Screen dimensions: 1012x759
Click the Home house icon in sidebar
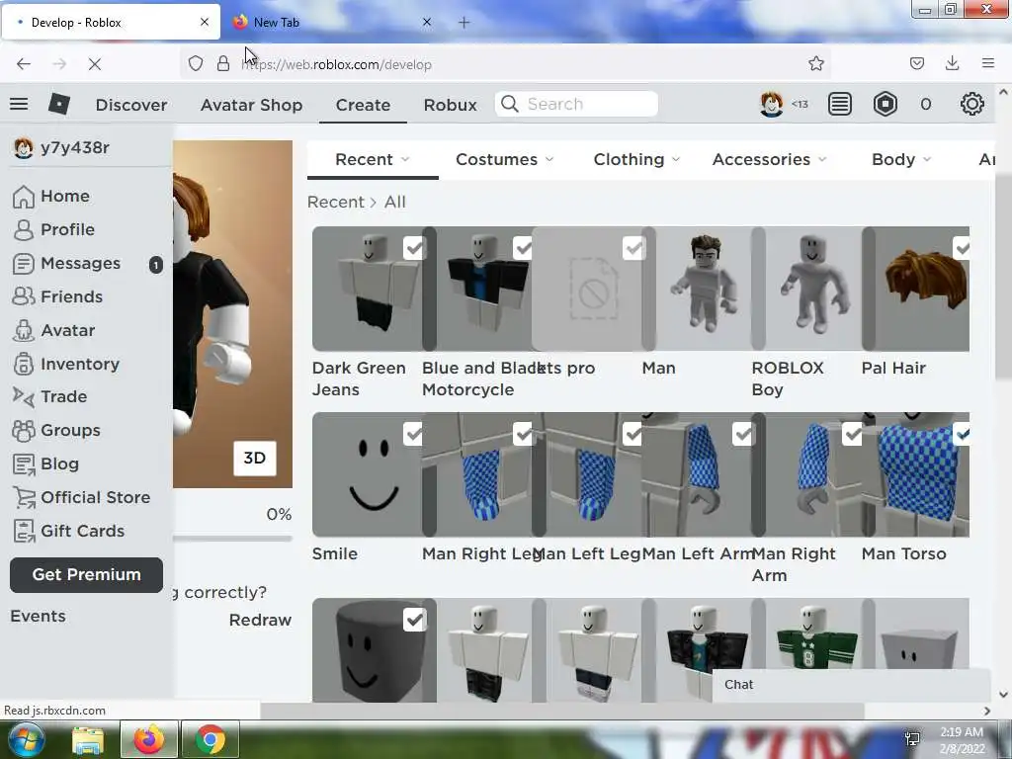click(x=24, y=197)
